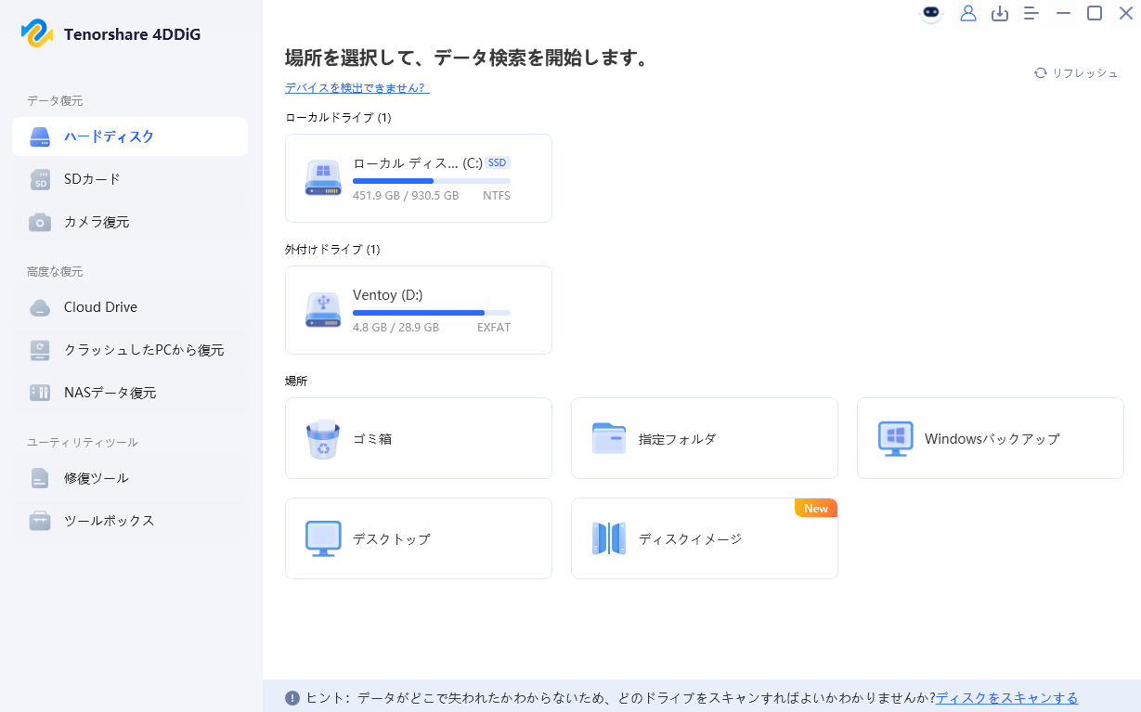Open 修復ツール utility
This screenshot has width=1141, height=712.
tap(130, 478)
